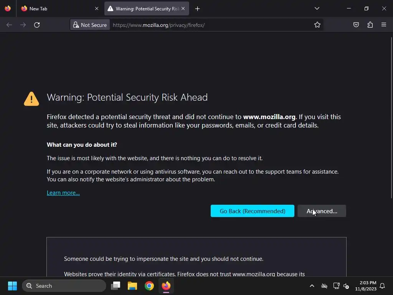Screen dimensions: 393x295
Task: Open the notifications bell icon
Action: coord(382,286)
